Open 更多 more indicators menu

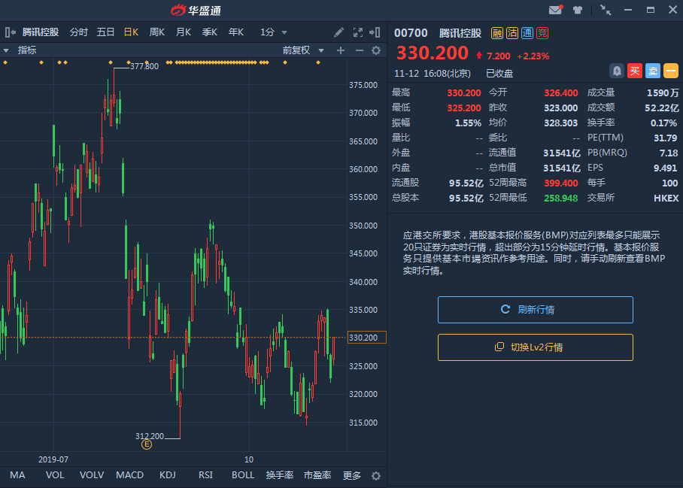pos(352,475)
